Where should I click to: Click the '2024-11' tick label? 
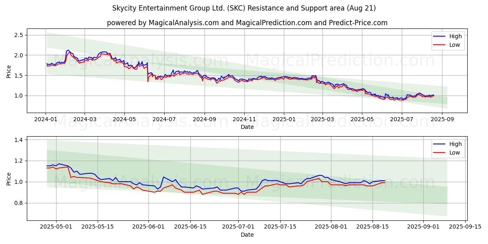coord(244,120)
